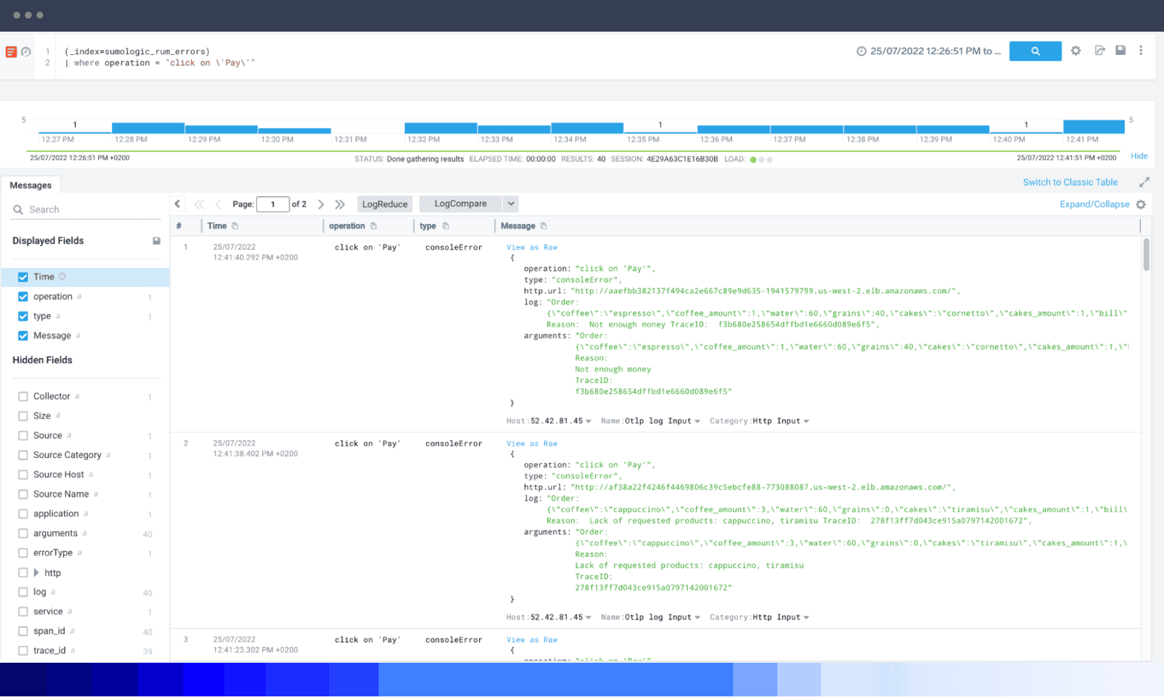The width and height of the screenshot is (1164, 697).
Task: Click the save icon beside Displayed Fields
Action: point(156,241)
